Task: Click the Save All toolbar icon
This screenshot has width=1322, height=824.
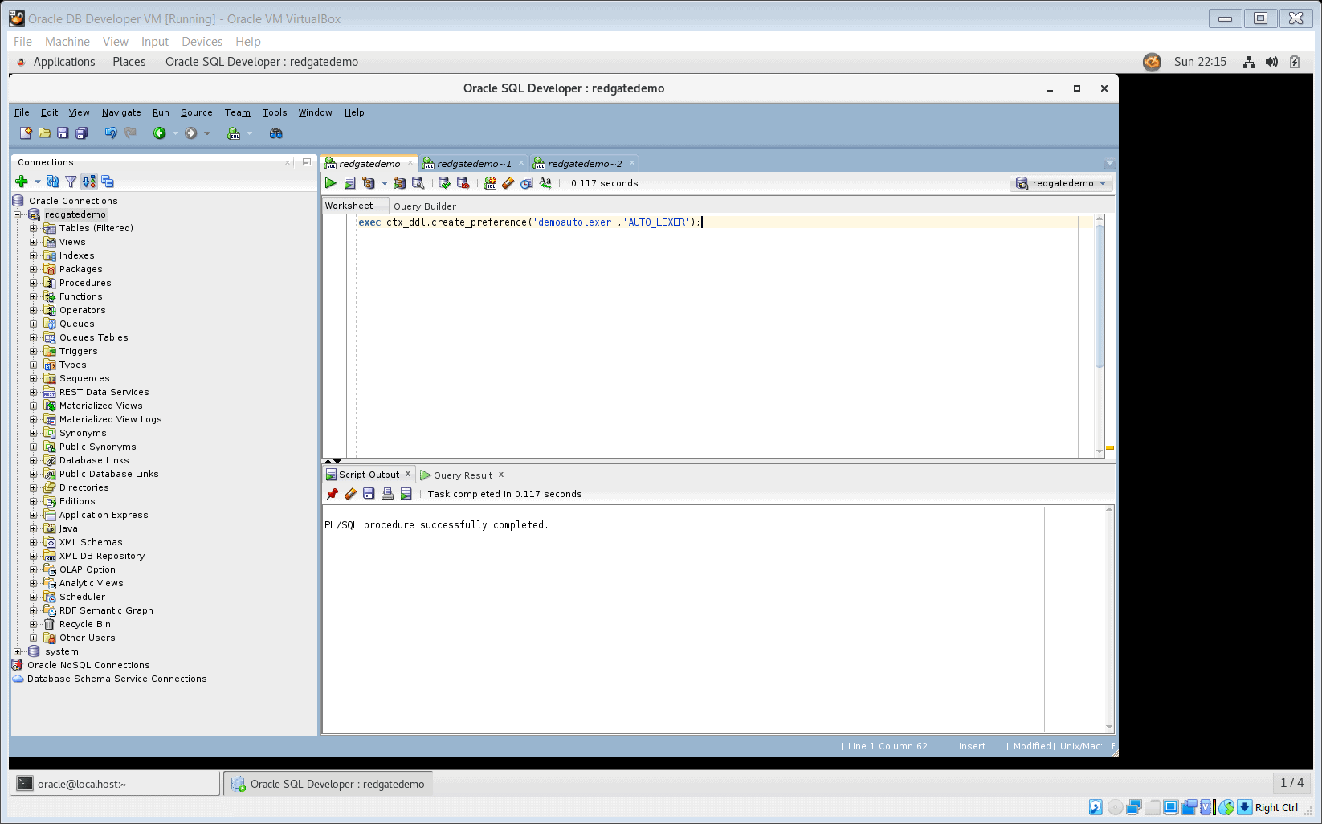Action: point(81,133)
